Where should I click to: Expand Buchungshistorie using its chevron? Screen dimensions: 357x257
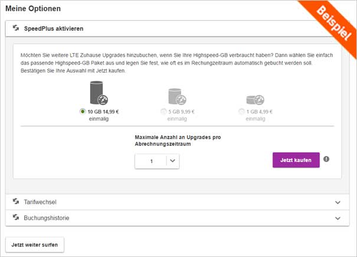[338, 218]
